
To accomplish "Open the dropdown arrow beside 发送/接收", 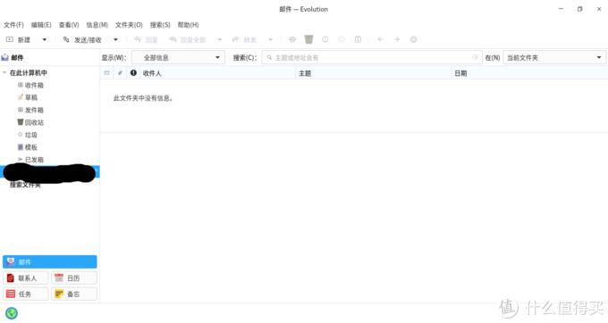I will tap(115, 39).
